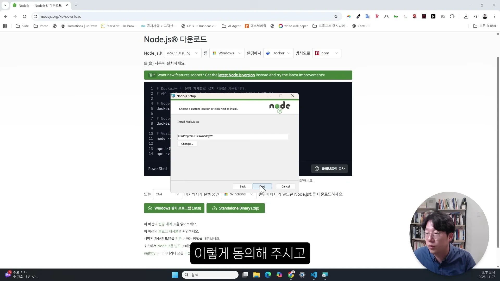Open the Chrome downloads icon

click(x=466, y=16)
